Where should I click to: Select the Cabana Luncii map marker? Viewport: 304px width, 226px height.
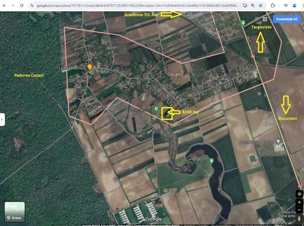click(x=156, y=109)
